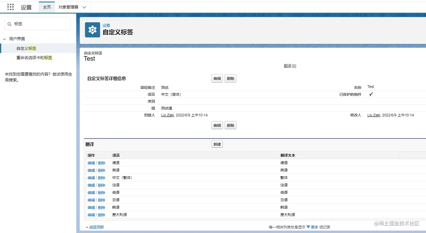
Task: Edit the 德语 translation row
Action: pyautogui.click(x=91, y=163)
